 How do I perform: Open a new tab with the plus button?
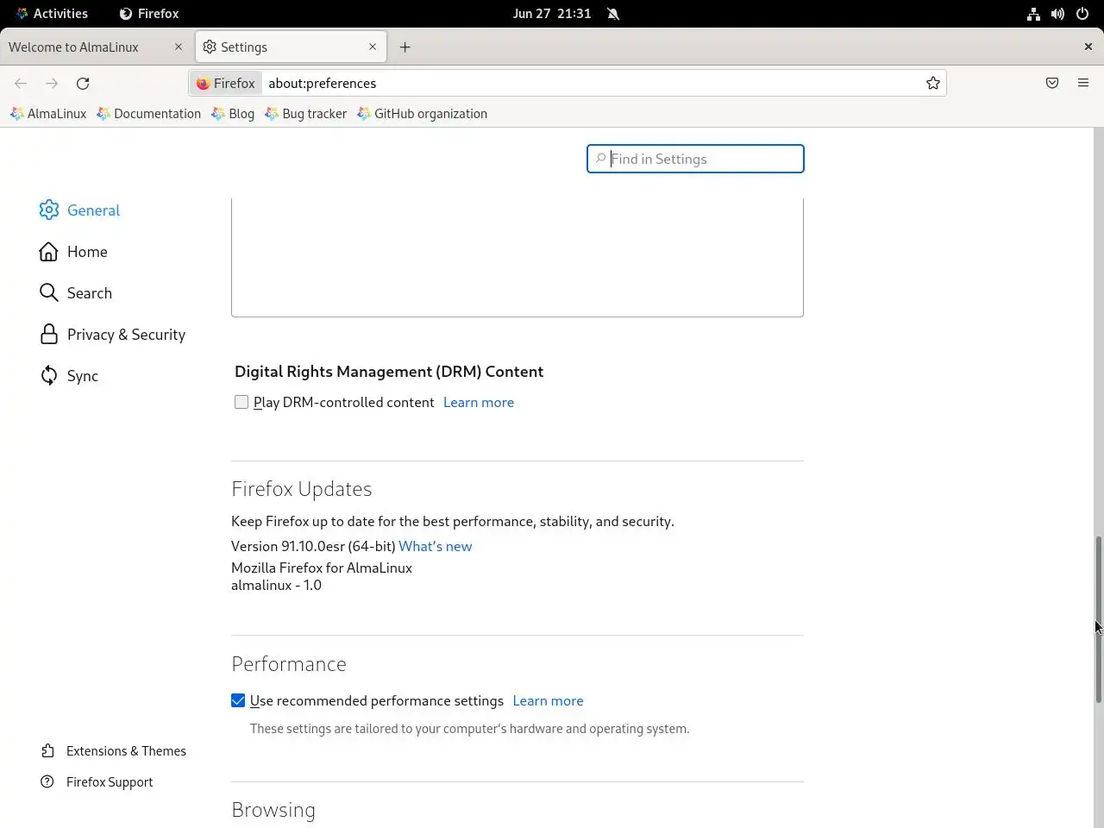coord(405,47)
